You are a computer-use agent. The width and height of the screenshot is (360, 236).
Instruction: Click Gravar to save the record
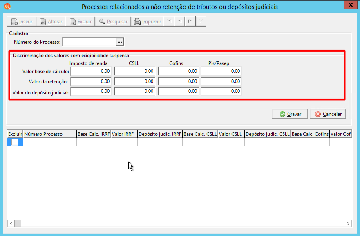(290, 114)
